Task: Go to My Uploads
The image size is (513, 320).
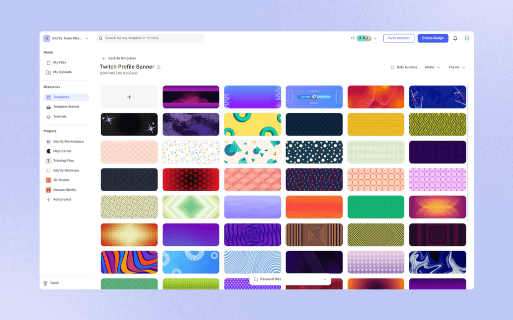Action: pos(63,71)
